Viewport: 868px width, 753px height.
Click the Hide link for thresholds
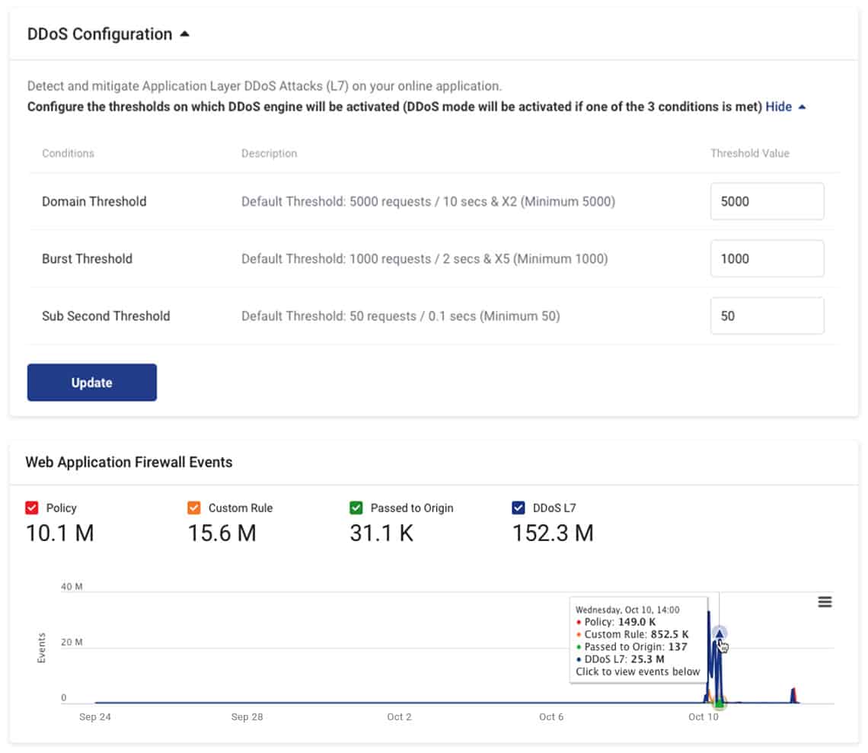pyautogui.click(x=778, y=107)
